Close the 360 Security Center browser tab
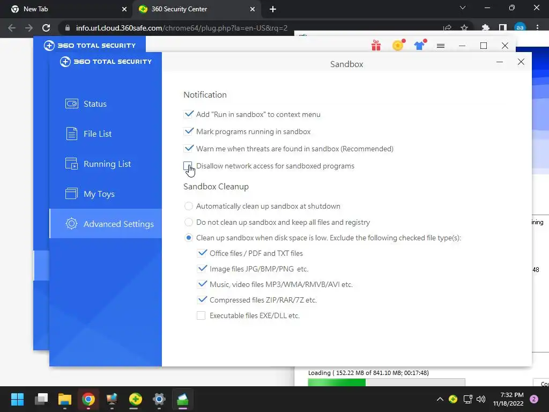Screen dimensions: 549x412 coord(253,10)
